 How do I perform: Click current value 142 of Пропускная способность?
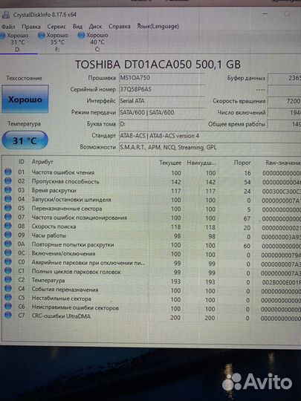pyautogui.click(x=176, y=182)
